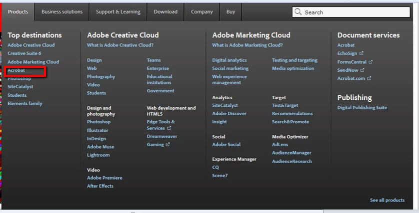Open the Digital Publishing Suite link
The height and width of the screenshot is (213, 419).
pyautogui.click(x=362, y=108)
